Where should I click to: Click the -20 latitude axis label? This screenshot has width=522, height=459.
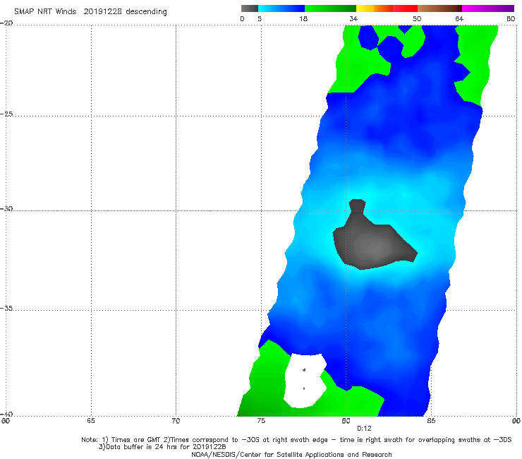pos(6,23)
